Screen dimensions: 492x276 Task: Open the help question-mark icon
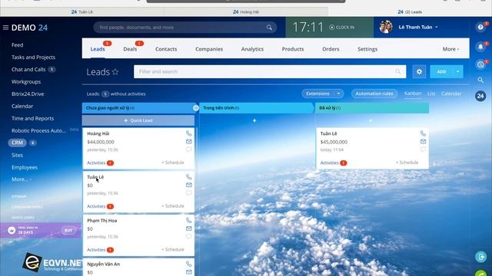click(480, 28)
